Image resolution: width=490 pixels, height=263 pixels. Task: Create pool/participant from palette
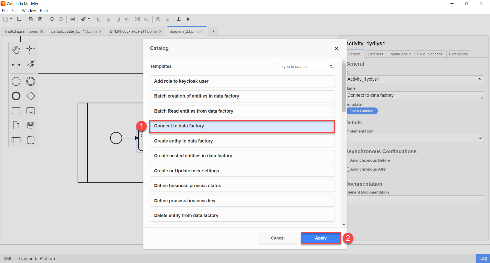click(x=16, y=140)
